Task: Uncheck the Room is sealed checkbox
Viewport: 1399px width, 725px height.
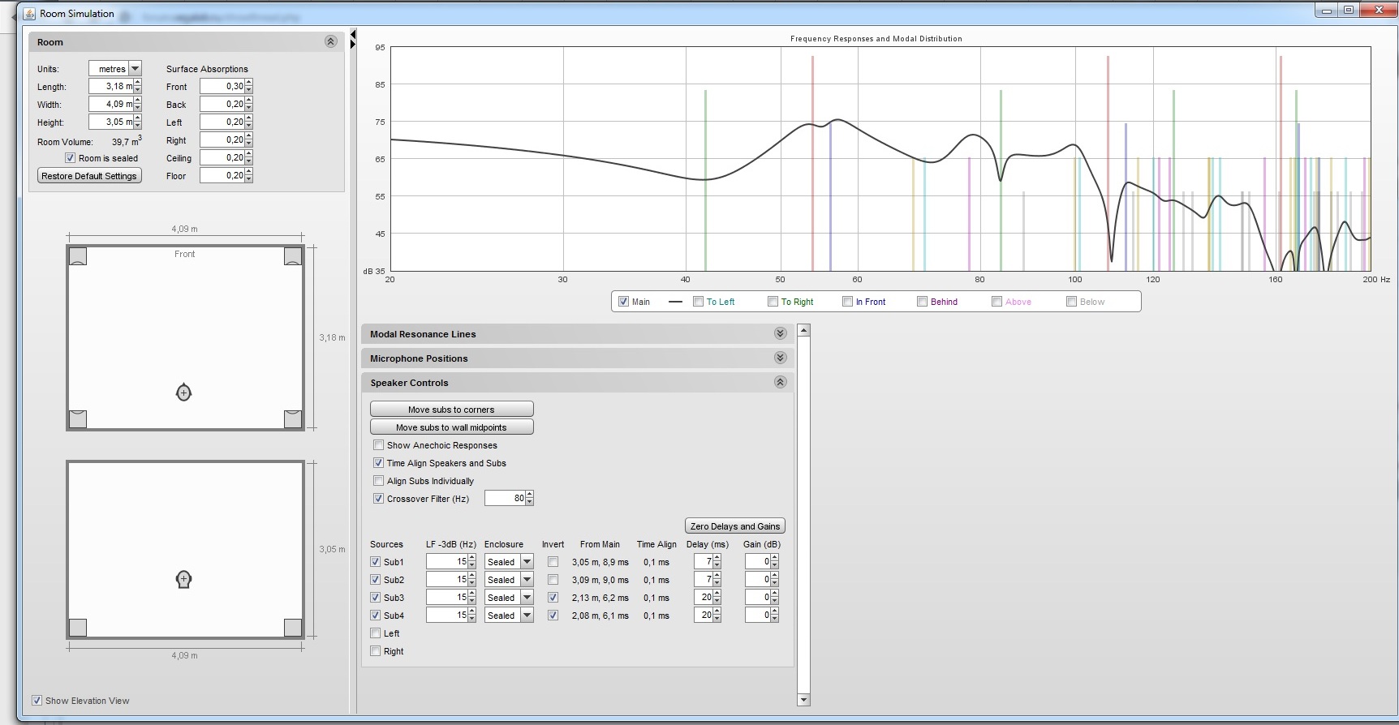Action: click(x=71, y=158)
